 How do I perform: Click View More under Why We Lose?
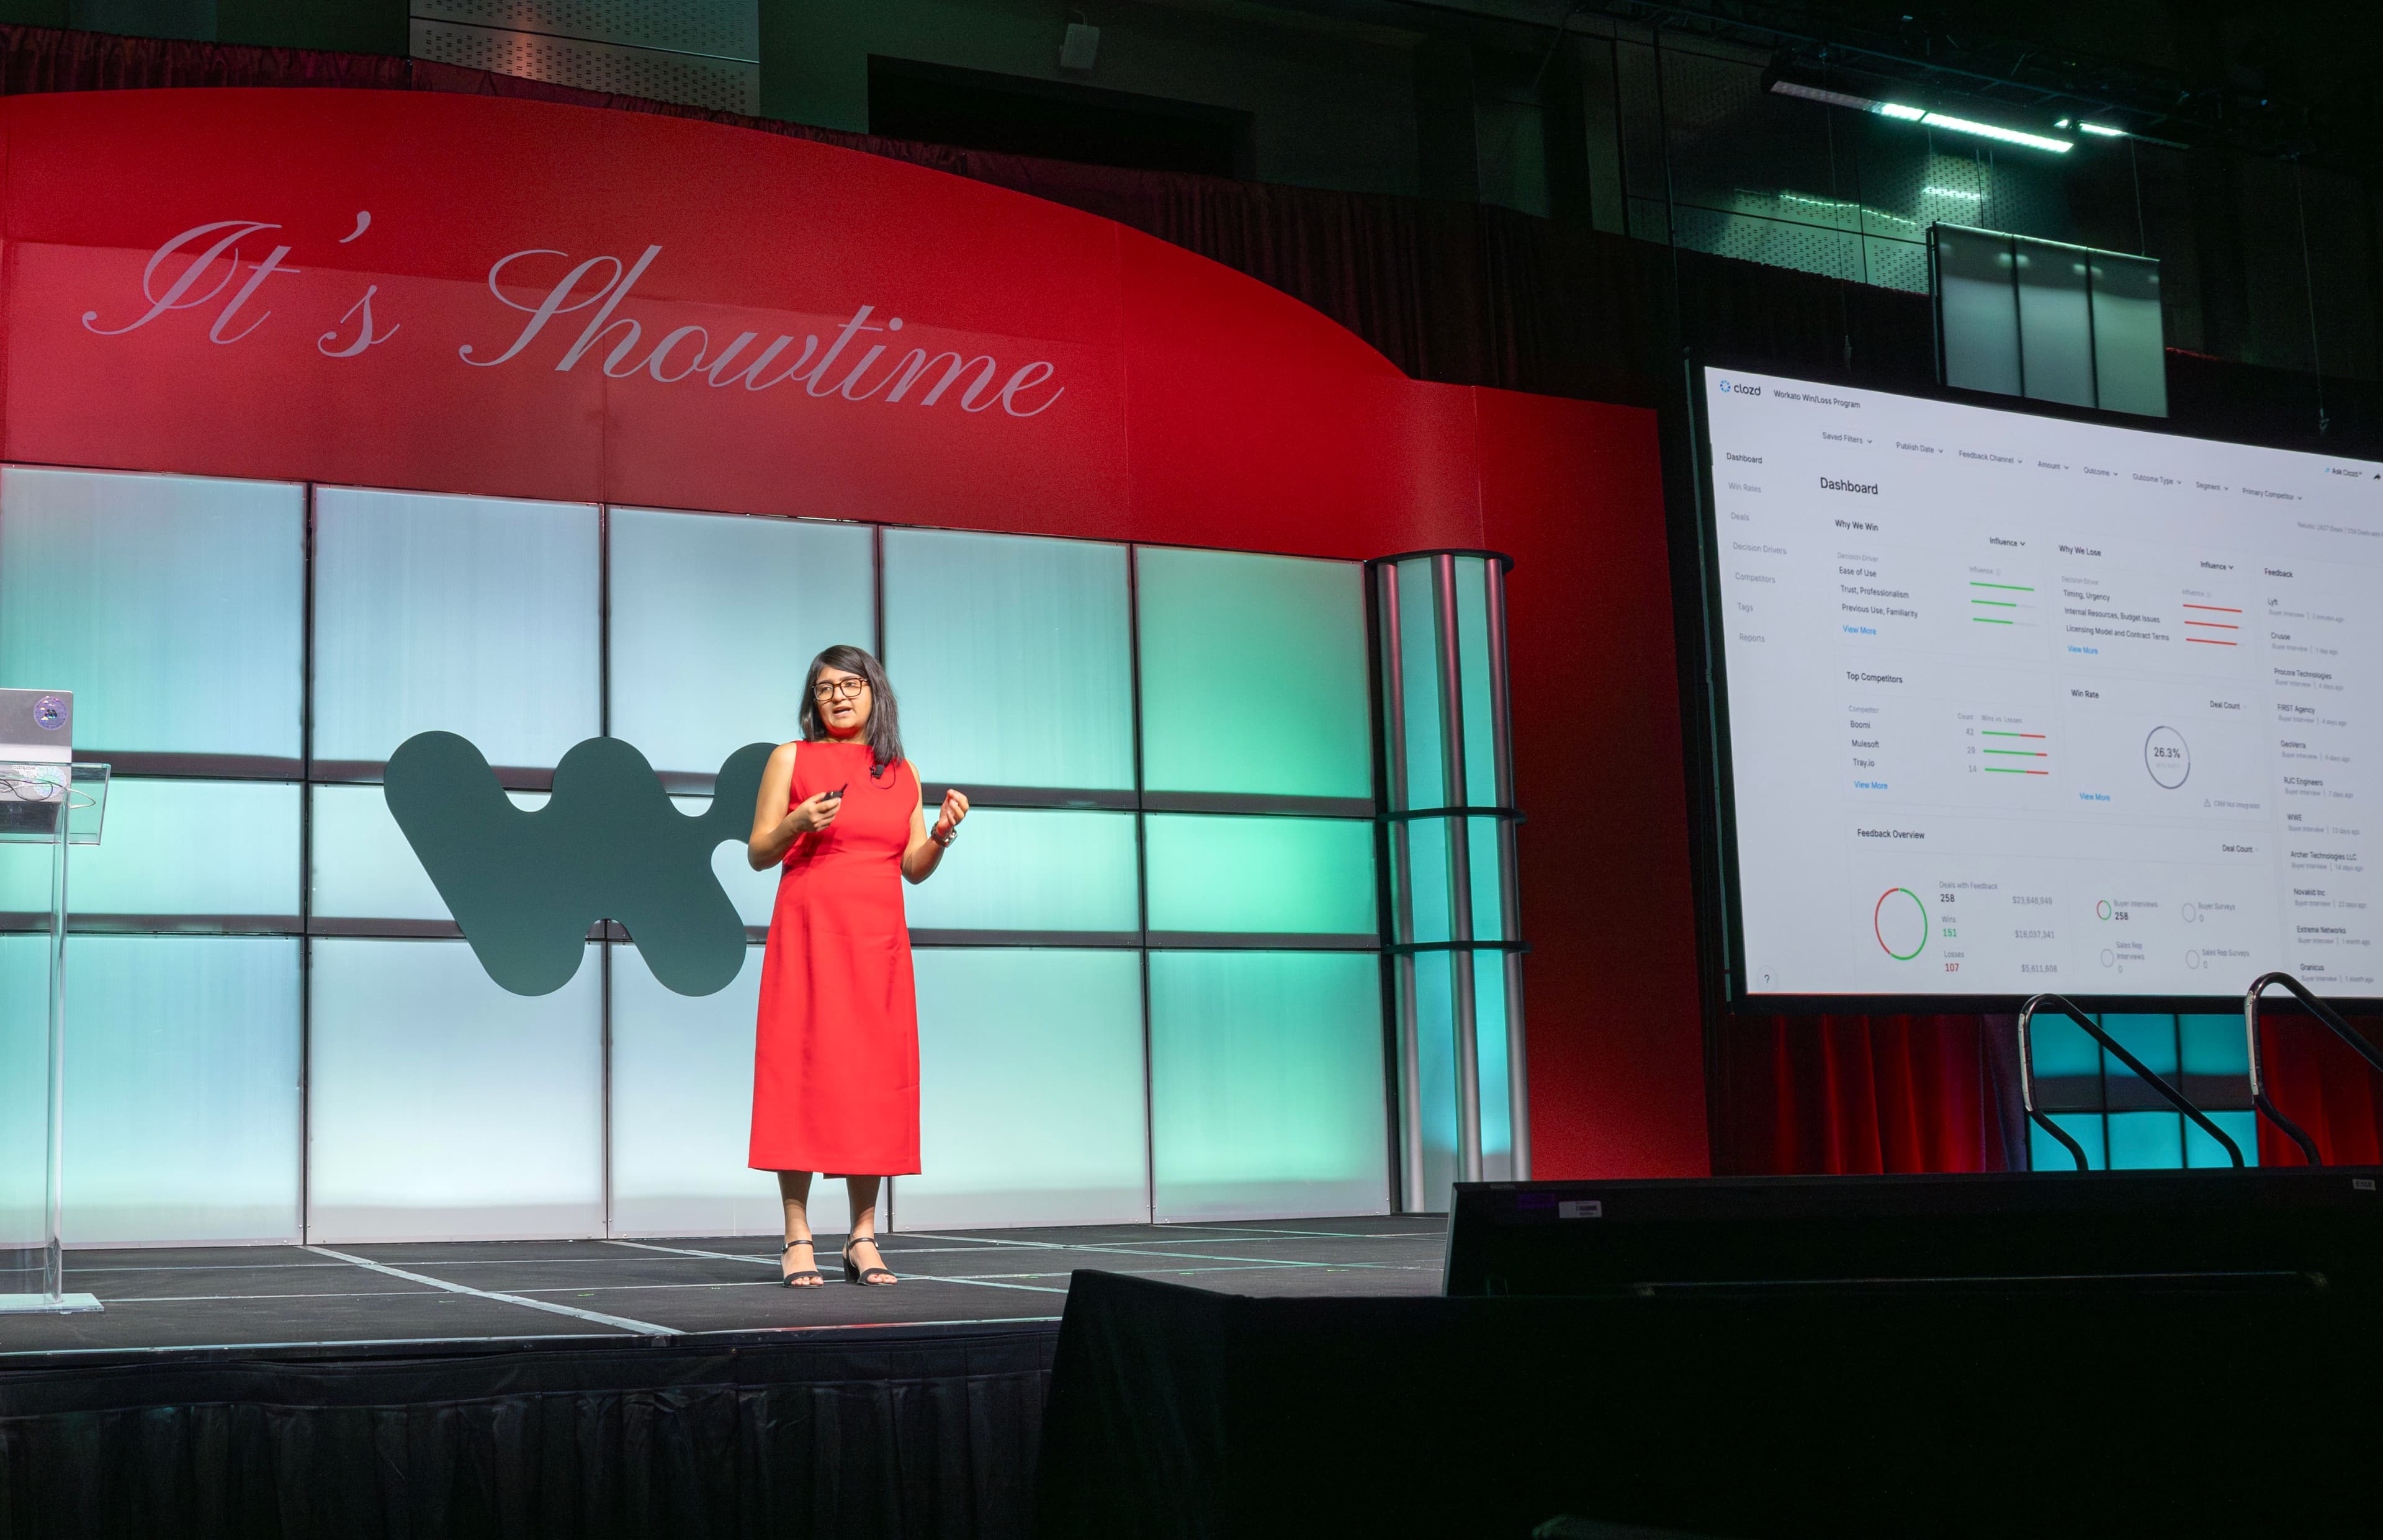[2082, 650]
